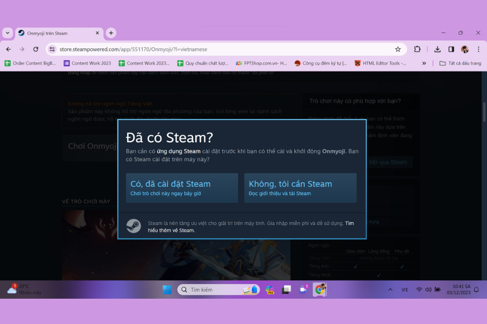Open Content Work 2023 purple bookmark

(x=87, y=63)
